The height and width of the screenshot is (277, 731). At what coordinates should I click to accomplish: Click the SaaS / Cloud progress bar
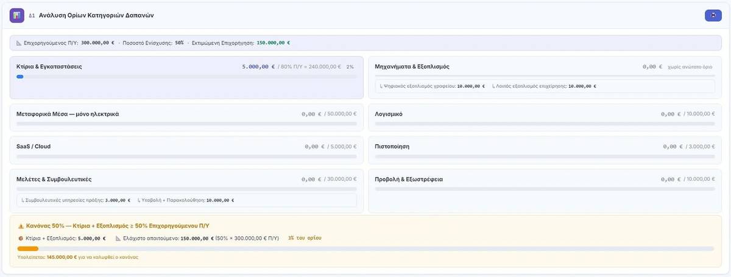point(186,156)
